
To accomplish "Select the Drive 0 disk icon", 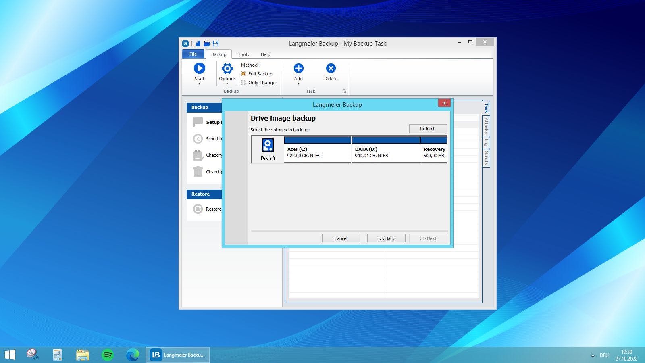I will (x=268, y=145).
